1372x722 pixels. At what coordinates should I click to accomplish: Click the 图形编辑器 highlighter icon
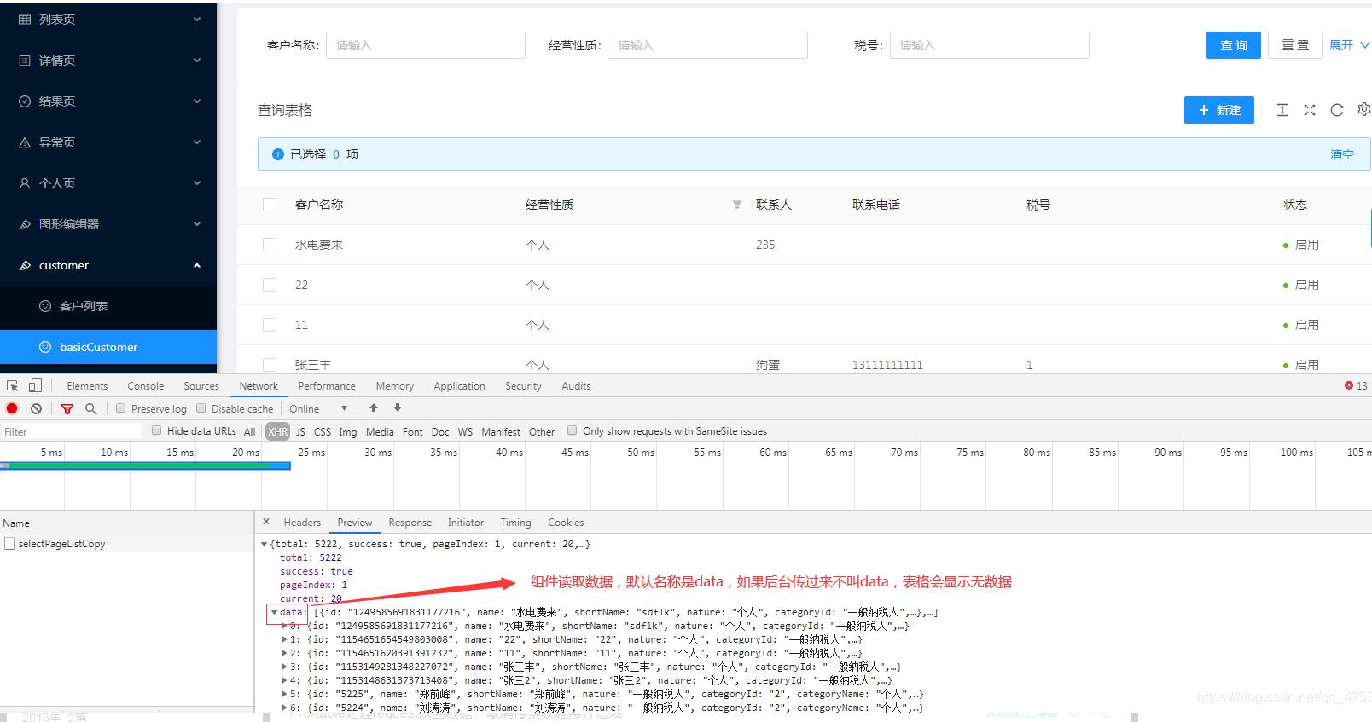coord(25,224)
